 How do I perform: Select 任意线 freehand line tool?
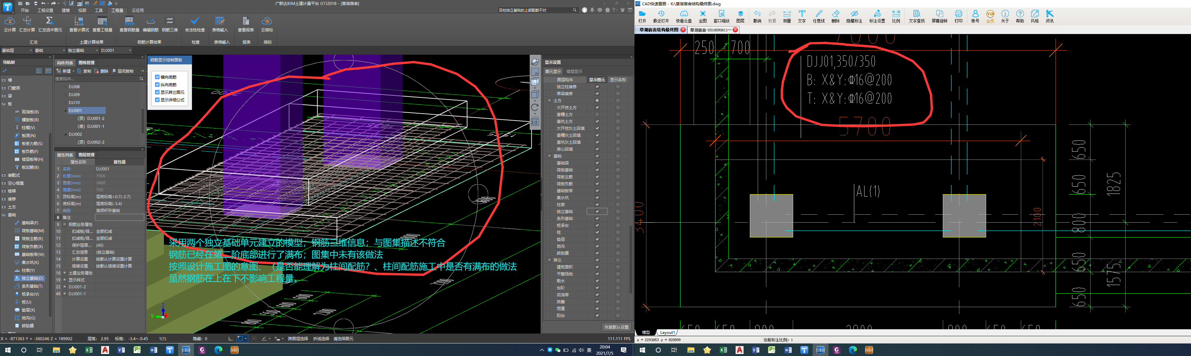point(819,17)
